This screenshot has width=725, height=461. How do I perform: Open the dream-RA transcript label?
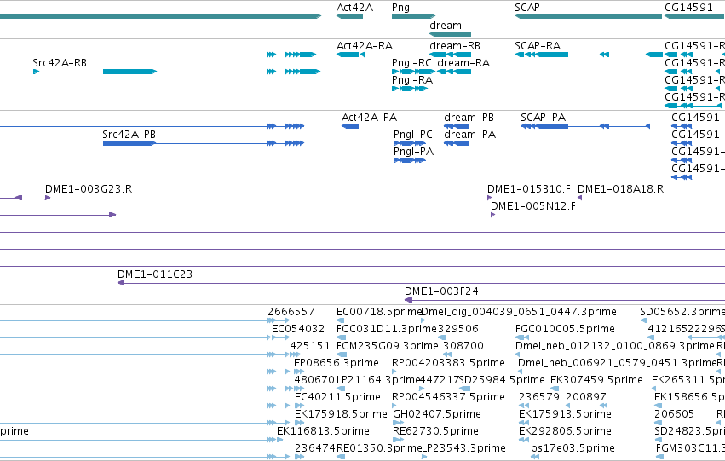point(463,63)
